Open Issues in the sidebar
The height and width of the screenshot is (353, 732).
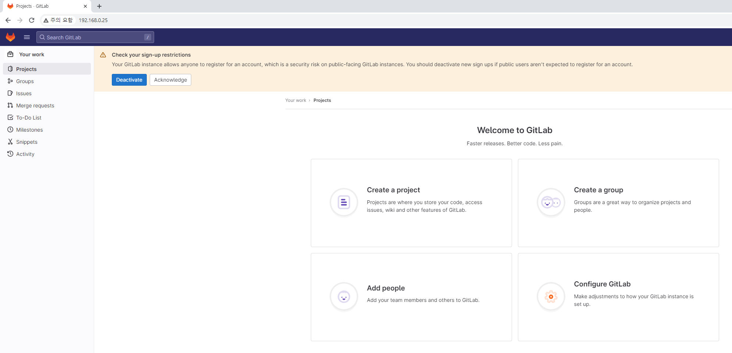(47, 93)
